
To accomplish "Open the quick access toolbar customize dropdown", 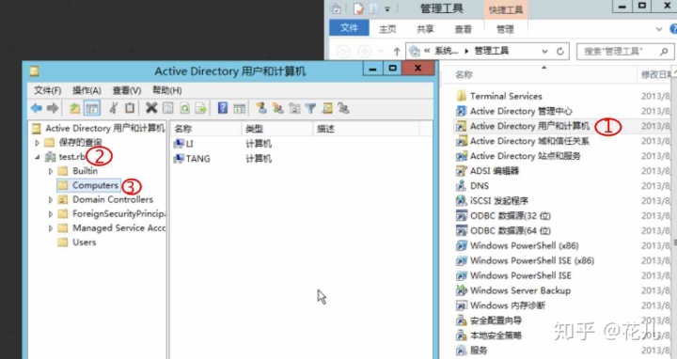I will click(x=387, y=8).
